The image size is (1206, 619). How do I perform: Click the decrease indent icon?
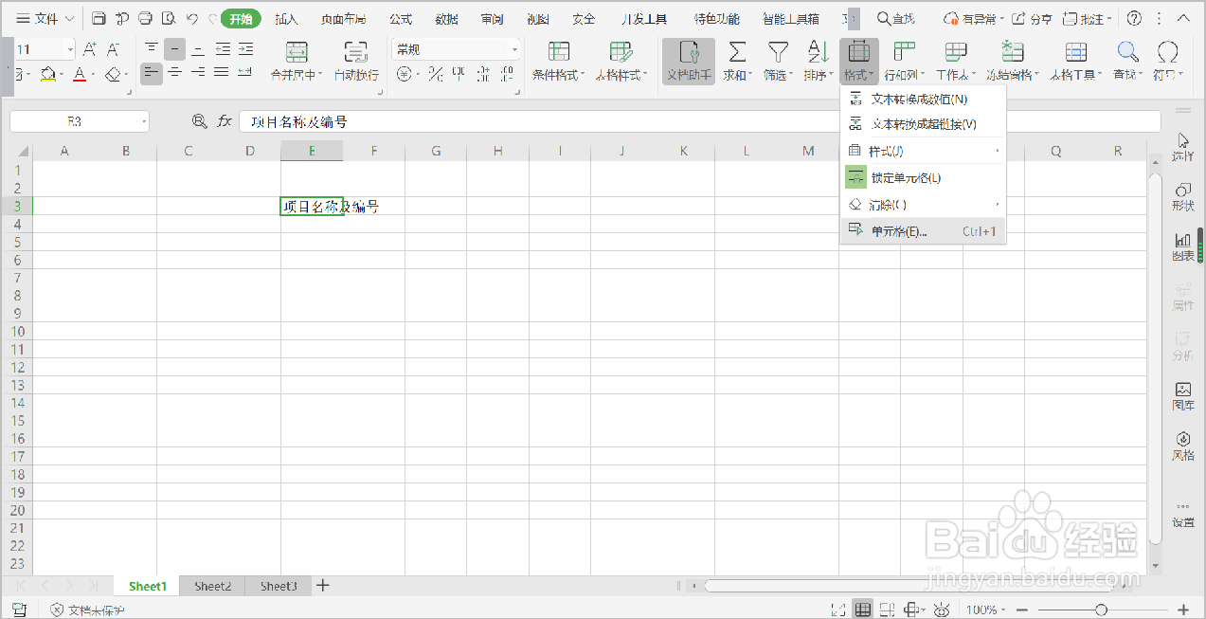(x=222, y=49)
